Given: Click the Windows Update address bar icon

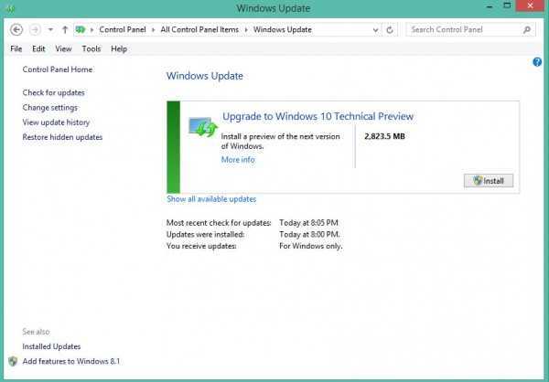Looking at the screenshot, I should click(81, 30).
